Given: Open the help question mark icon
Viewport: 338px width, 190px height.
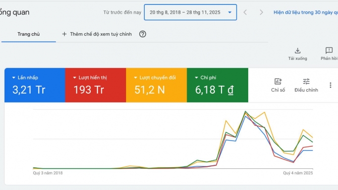Looking at the screenshot, I should click(142, 34).
